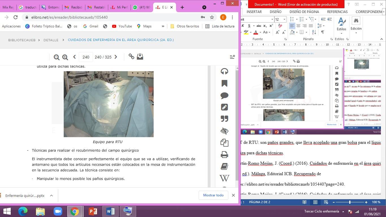
Task: Open the Gmail bookmark in bookmarks bar
Action: point(90,26)
